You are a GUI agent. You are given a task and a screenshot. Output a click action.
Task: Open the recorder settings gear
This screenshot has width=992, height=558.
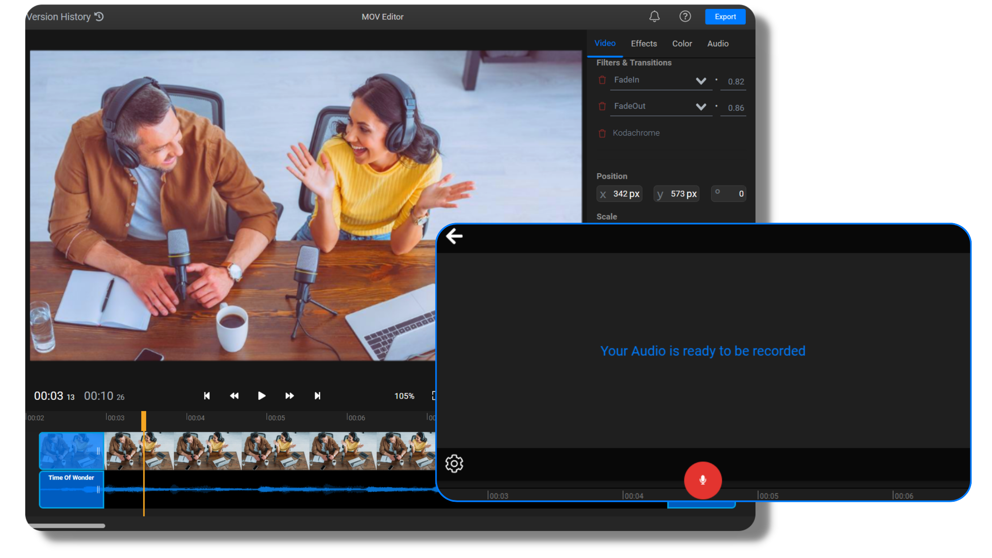[454, 463]
